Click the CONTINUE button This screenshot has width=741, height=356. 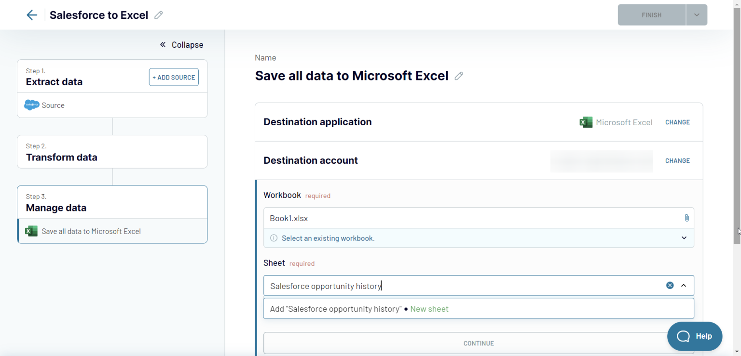pyautogui.click(x=478, y=343)
